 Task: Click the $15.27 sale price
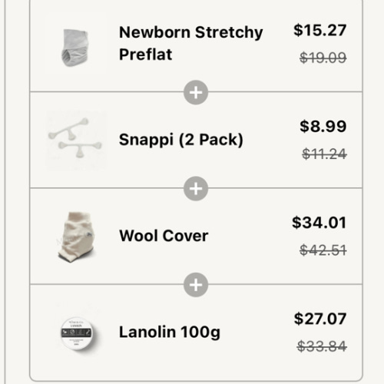coord(320,30)
